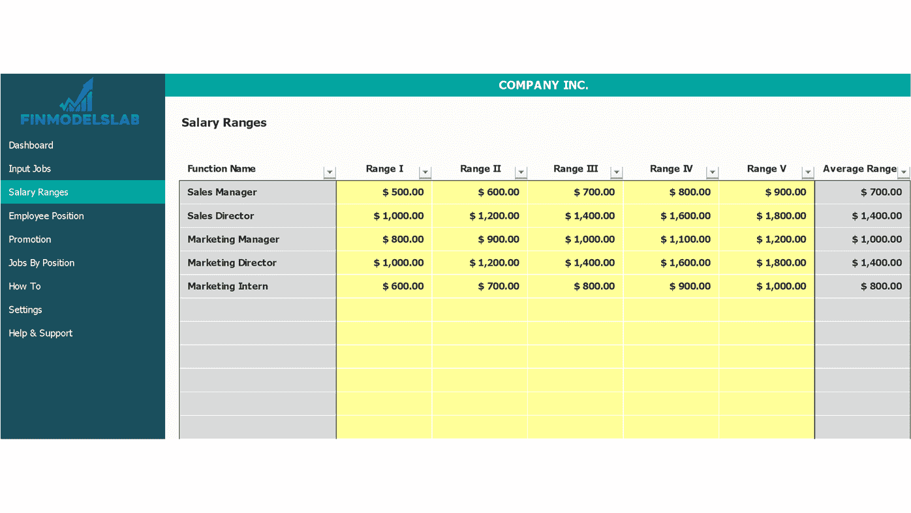Click Marketing Intern Range I $600.00

pos(384,286)
